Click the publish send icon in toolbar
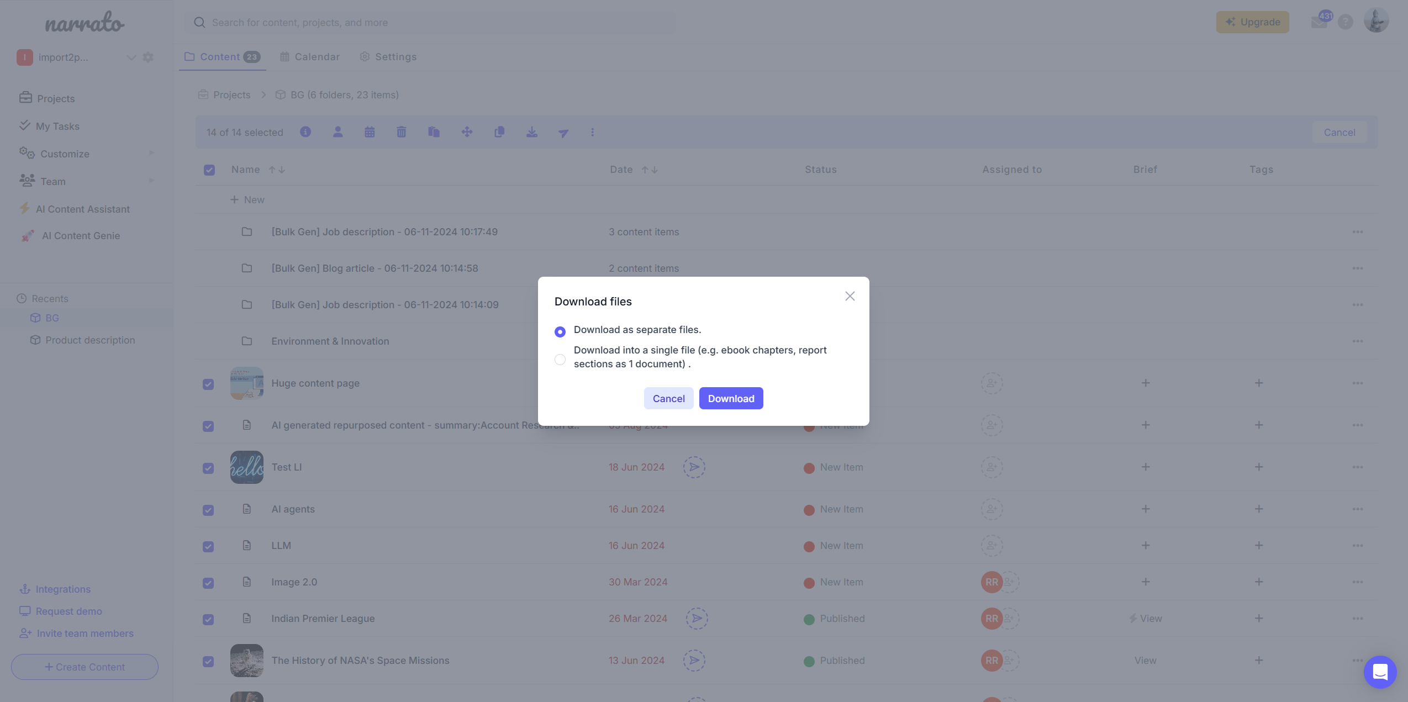 [x=563, y=133]
